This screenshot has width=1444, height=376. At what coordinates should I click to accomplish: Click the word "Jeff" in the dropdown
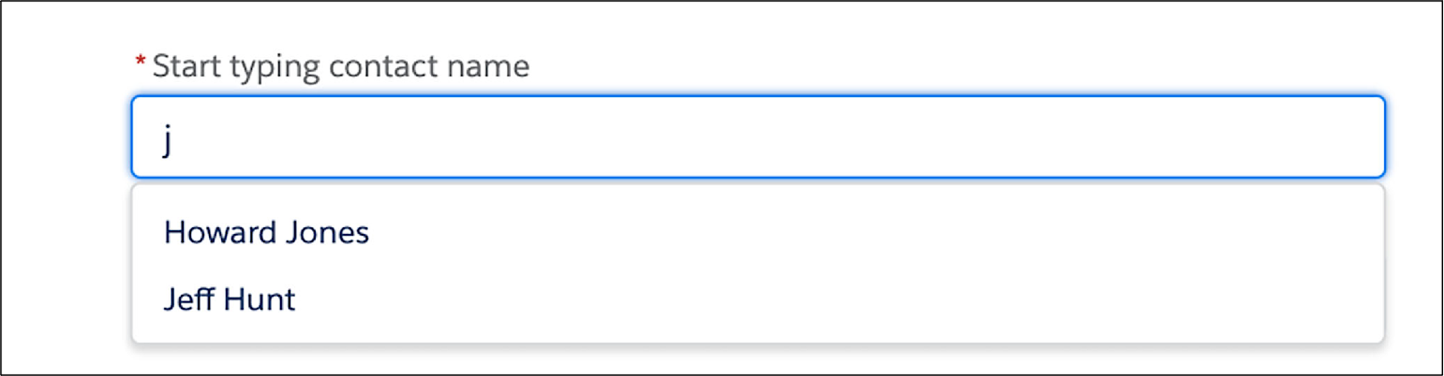click(x=189, y=300)
